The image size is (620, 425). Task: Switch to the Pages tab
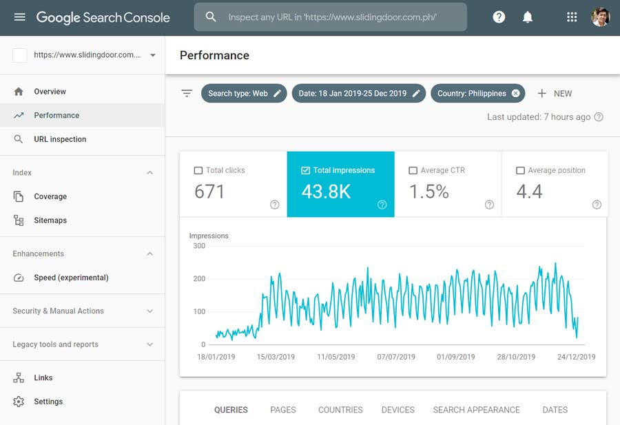tap(282, 410)
